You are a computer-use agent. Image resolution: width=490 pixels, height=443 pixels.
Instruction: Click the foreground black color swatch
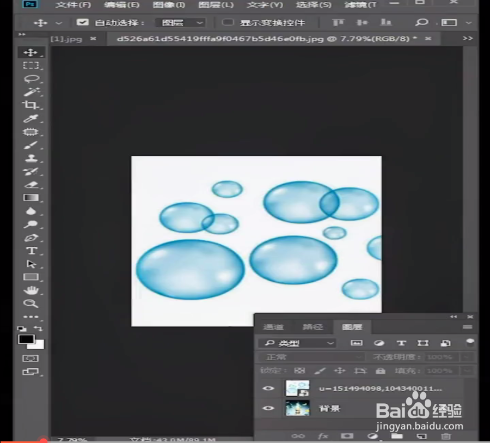[x=26, y=339]
